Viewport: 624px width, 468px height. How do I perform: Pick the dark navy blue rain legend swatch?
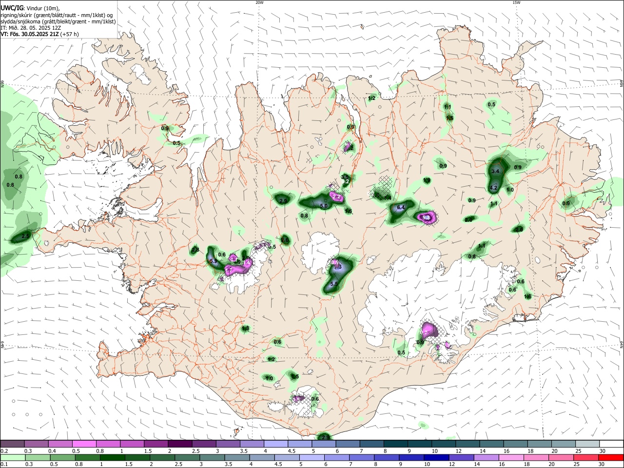point(435,457)
